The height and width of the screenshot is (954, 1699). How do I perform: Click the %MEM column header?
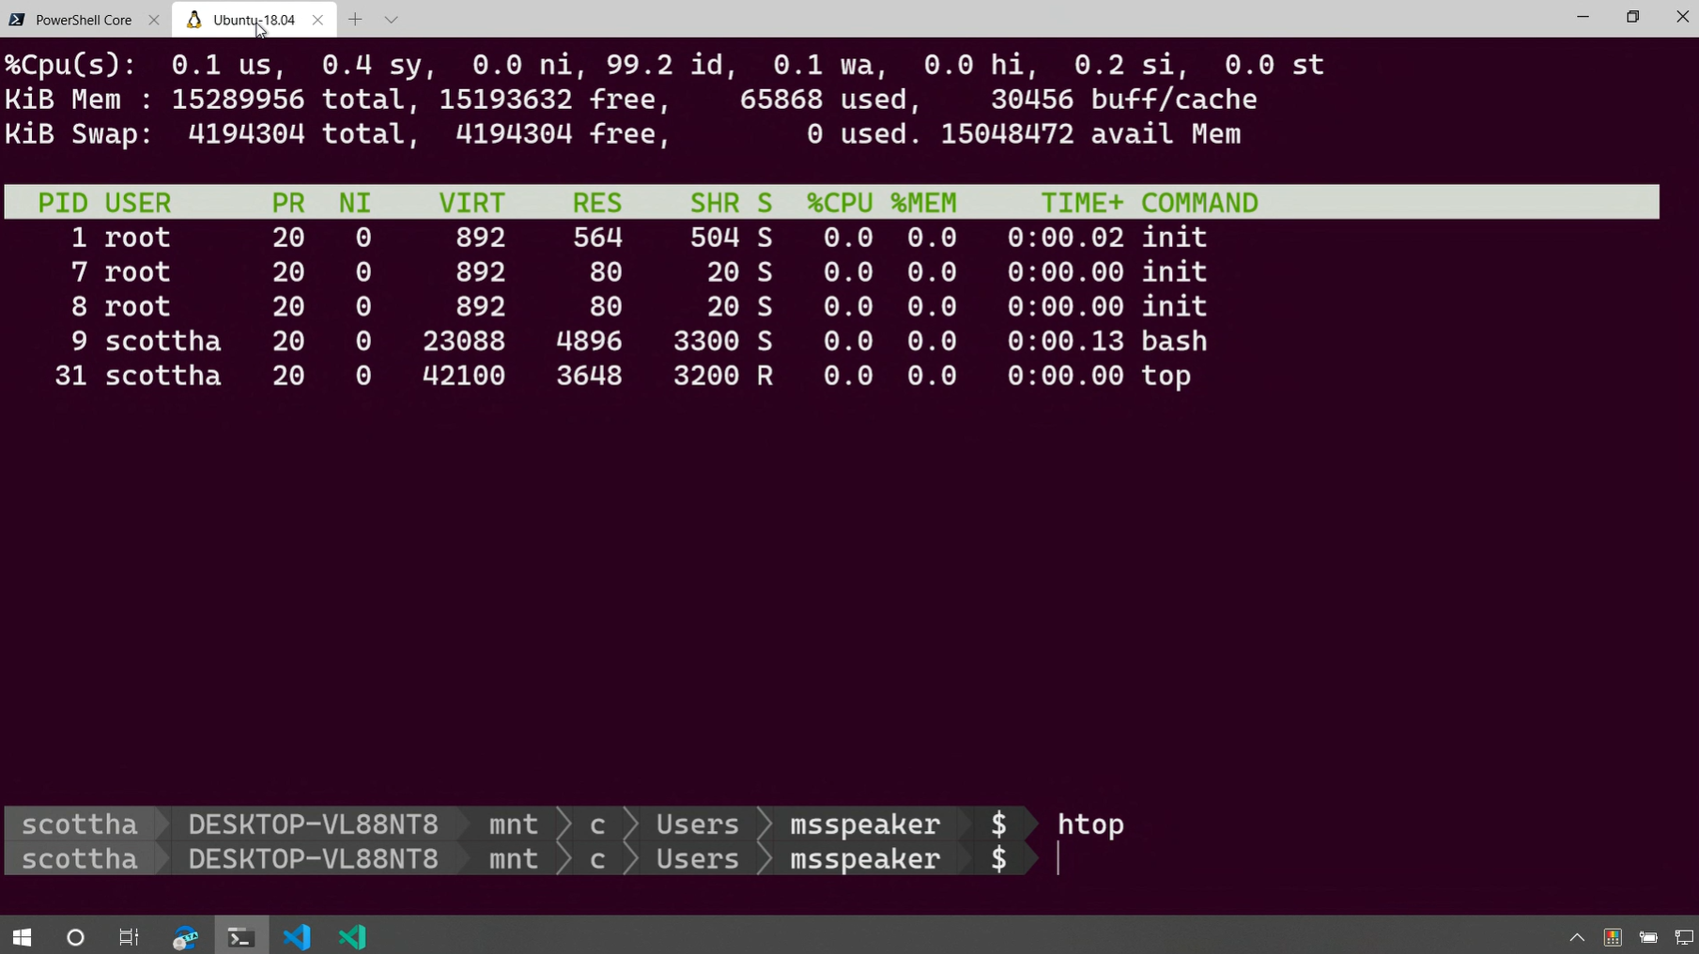click(x=923, y=203)
